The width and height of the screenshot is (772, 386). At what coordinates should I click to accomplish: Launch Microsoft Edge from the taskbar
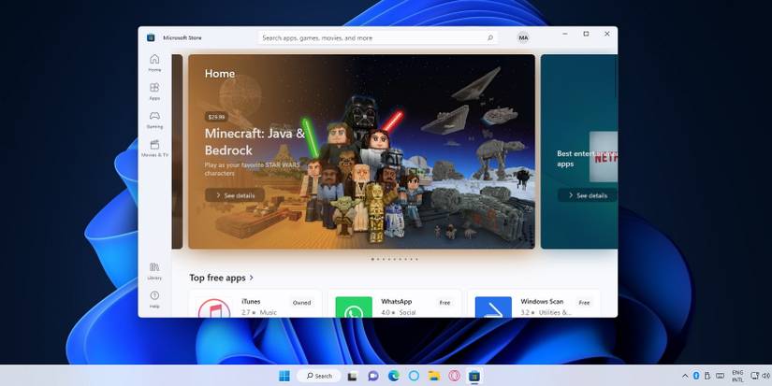point(393,376)
